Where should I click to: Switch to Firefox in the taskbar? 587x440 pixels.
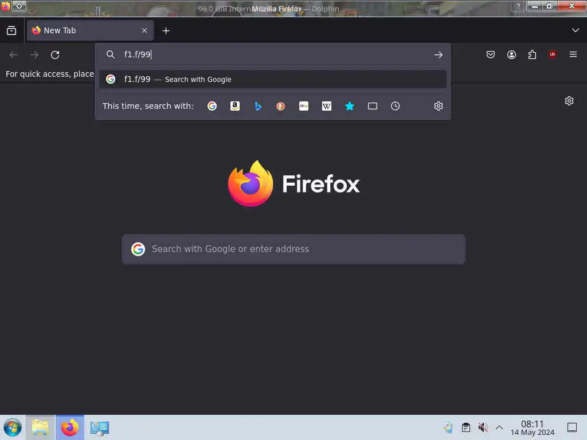(70, 427)
